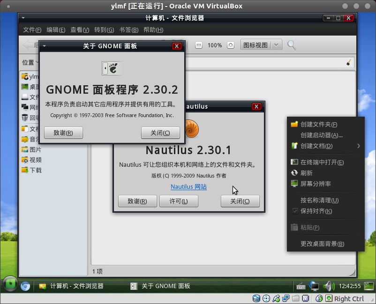Open the 帮助(H) menu
Viewport: 376px width, 304px height.
153,30
